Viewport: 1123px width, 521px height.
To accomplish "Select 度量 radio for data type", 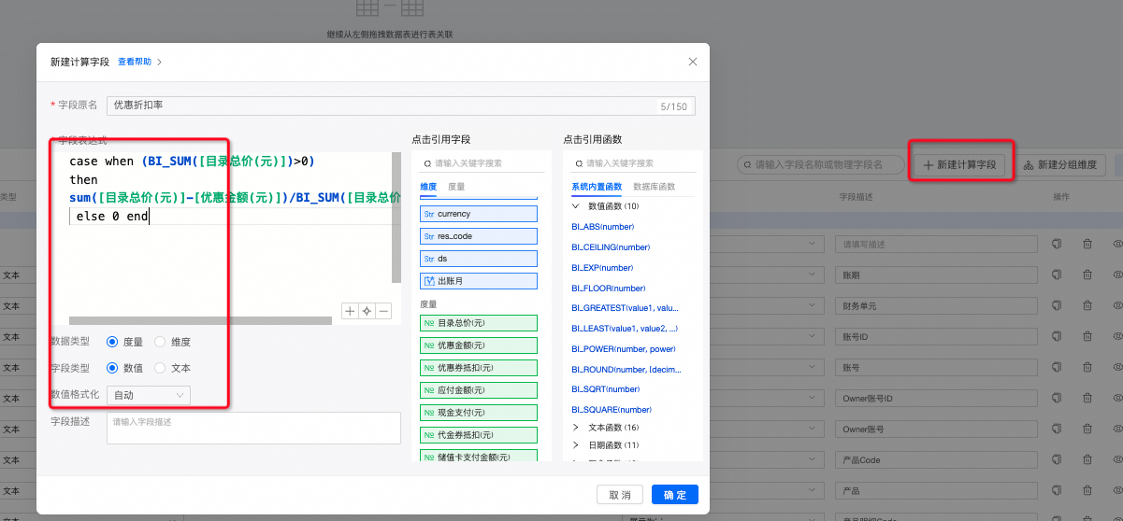I will [x=112, y=342].
